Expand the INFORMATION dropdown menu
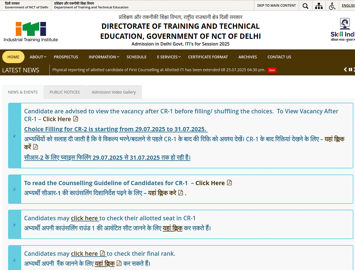Viewport: 355px width, 270px height. tap(104, 57)
